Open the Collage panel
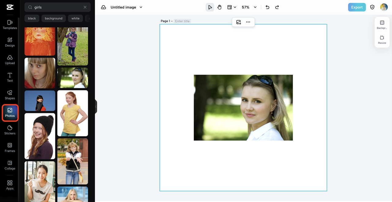This screenshot has height=202, width=392. point(10,165)
